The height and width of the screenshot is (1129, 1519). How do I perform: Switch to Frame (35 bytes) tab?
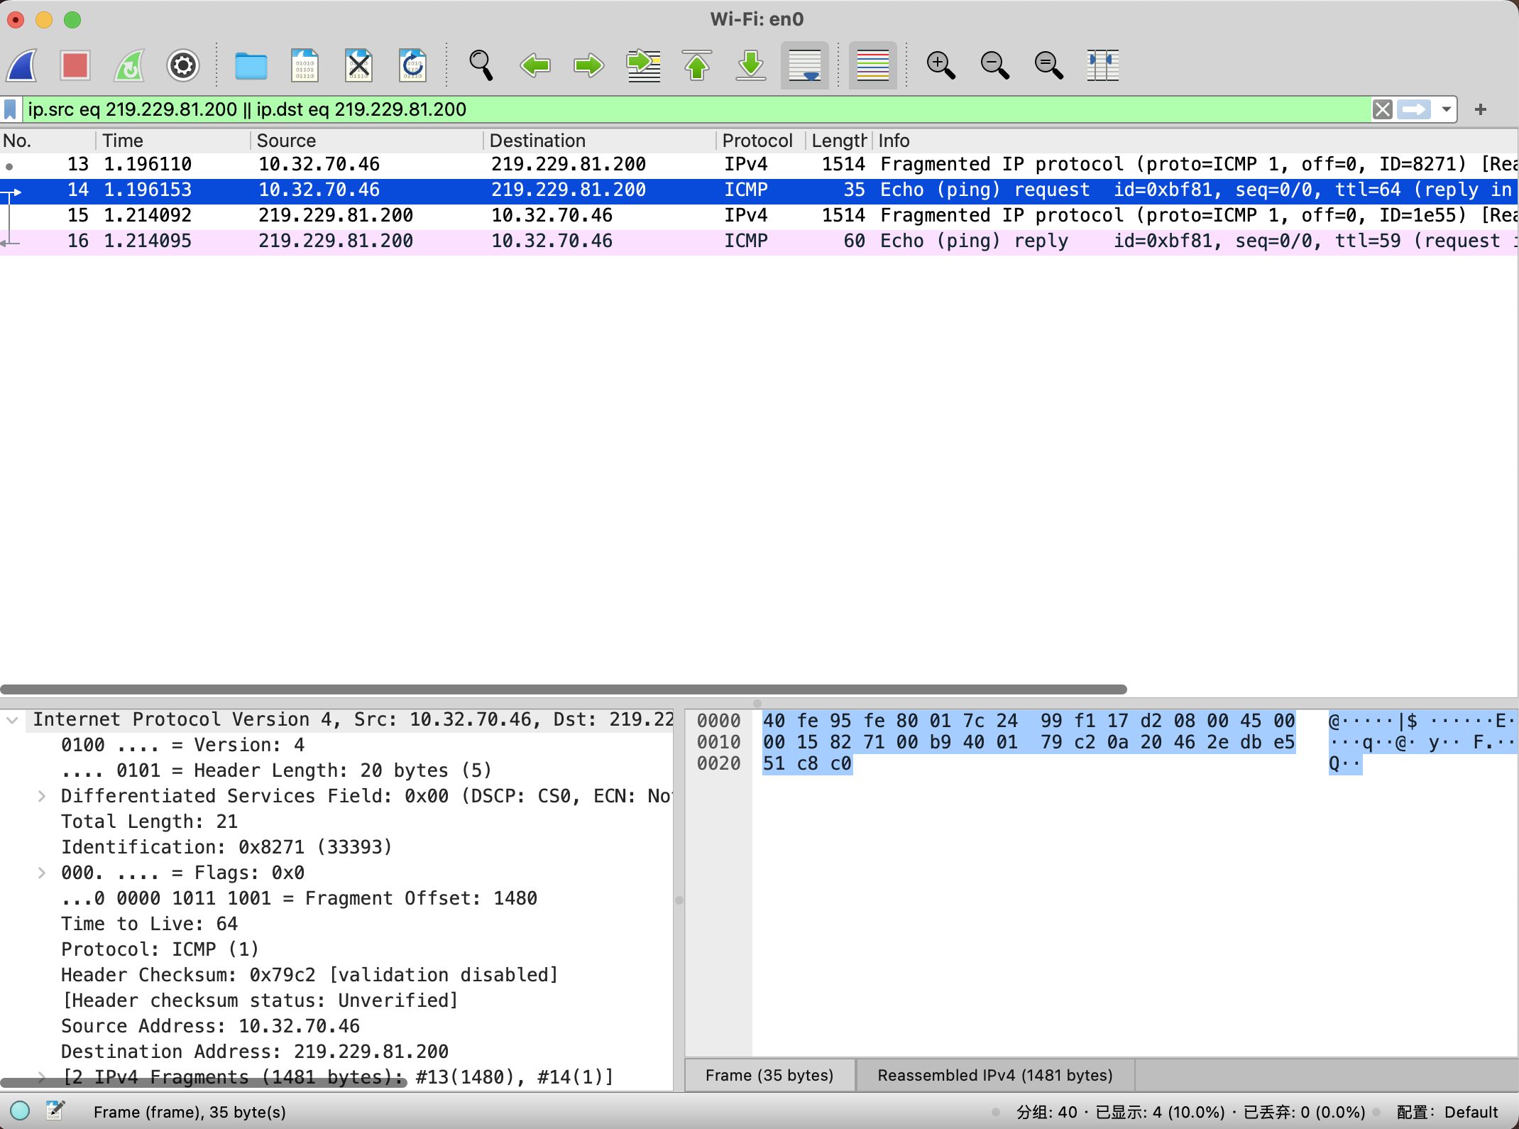(x=769, y=1076)
